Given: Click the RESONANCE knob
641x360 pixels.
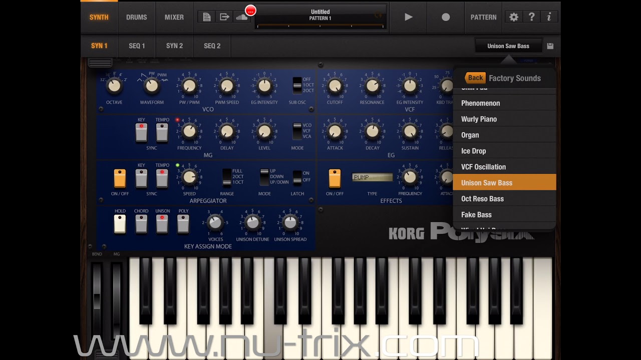Looking at the screenshot, I should (x=372, y=85).
